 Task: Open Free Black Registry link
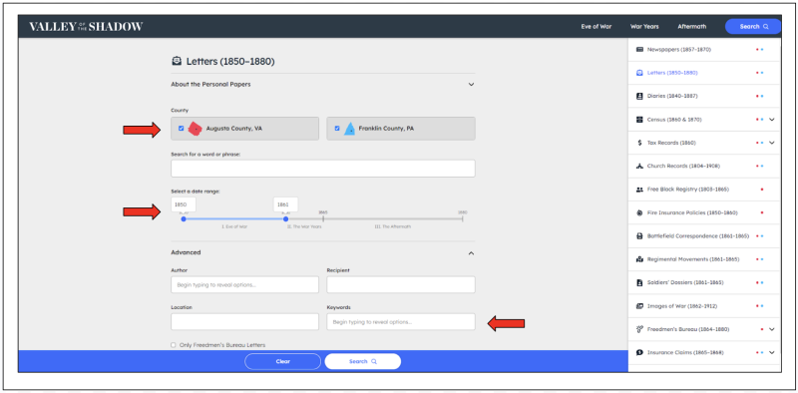point(688,190)
